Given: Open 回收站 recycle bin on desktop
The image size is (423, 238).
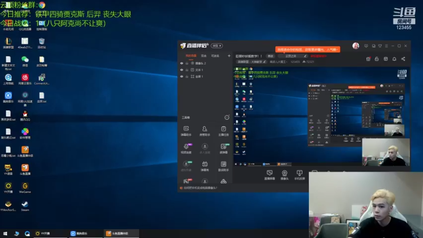Looking at the screenshot, I should click(x=42, y=43).
